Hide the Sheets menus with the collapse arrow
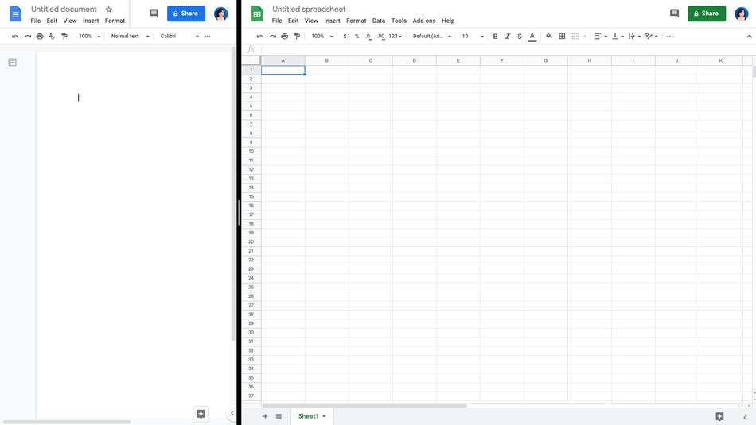756x425 pixels. 749,36
